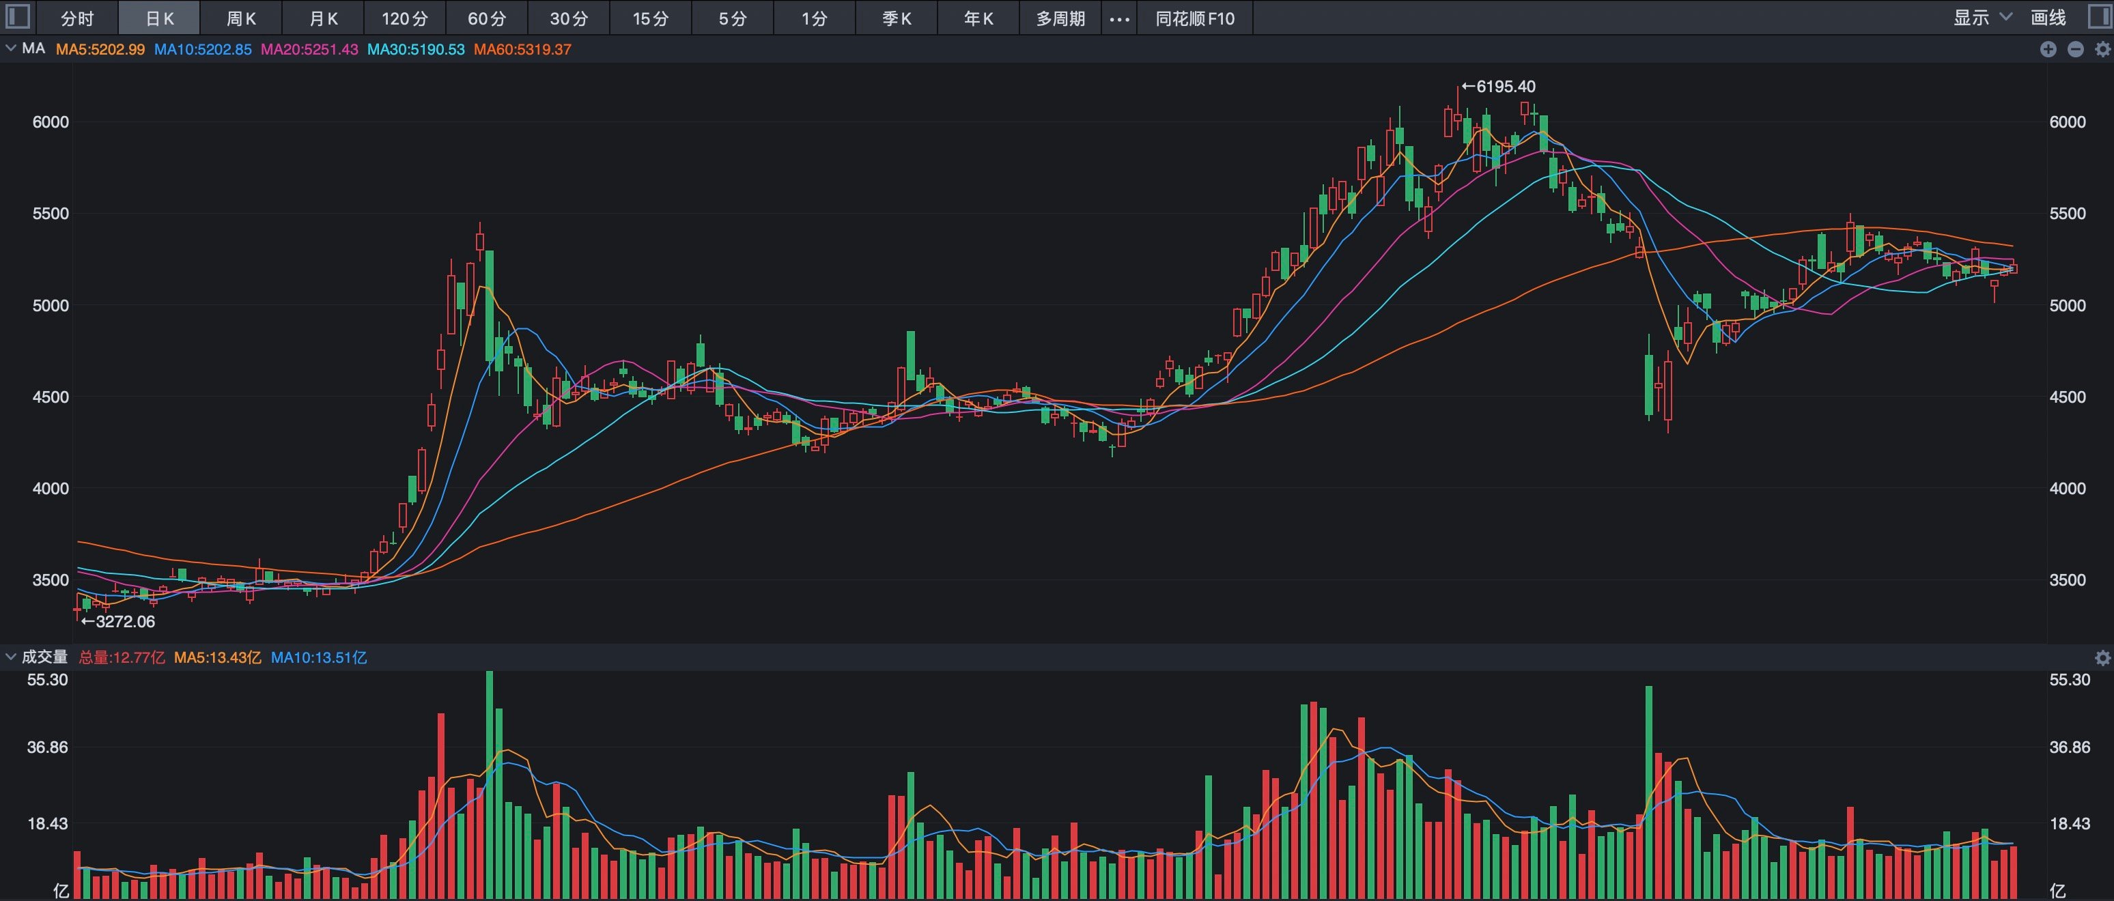Collapse MA indicator chevron
This screenshot has width=2114, height=901.
pos(11,48)
